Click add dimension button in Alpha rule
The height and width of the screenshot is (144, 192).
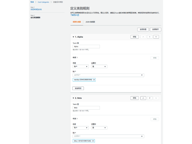tap(78, 88)
